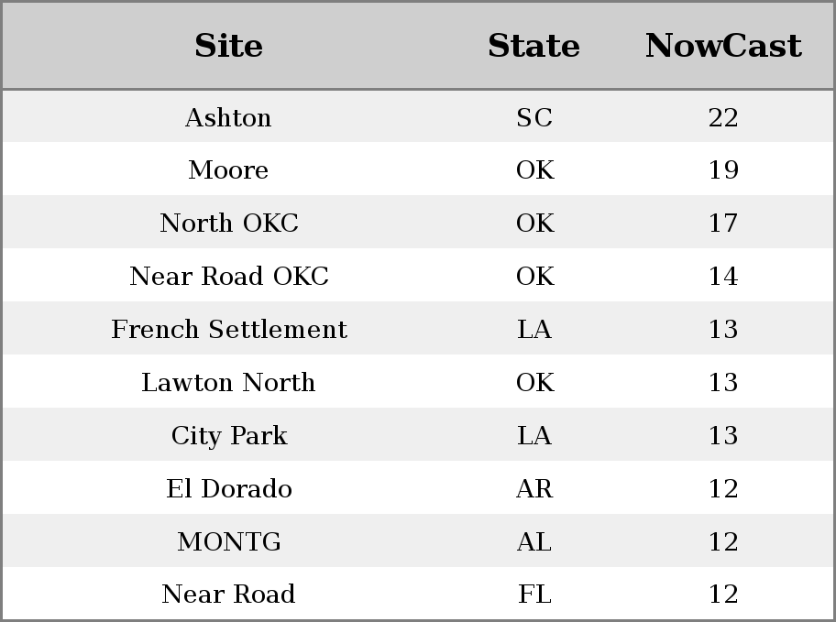This screenshot has width=836, height=622.
Task: Click the NowCast column header
Action: tap(723, 46)
